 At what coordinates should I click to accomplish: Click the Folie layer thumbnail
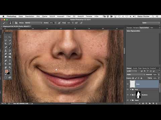132,84
